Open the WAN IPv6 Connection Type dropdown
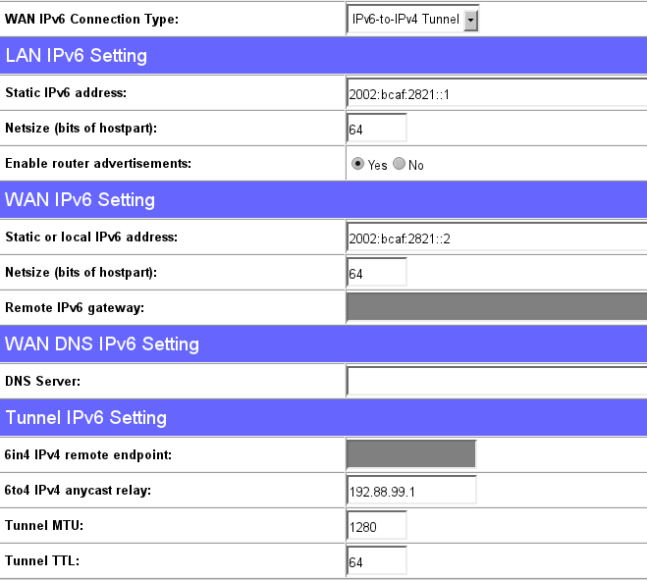This screenshot has height=580, width=647. (412, 21)
